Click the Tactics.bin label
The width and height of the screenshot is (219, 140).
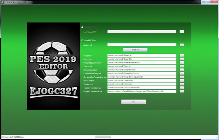88,84
